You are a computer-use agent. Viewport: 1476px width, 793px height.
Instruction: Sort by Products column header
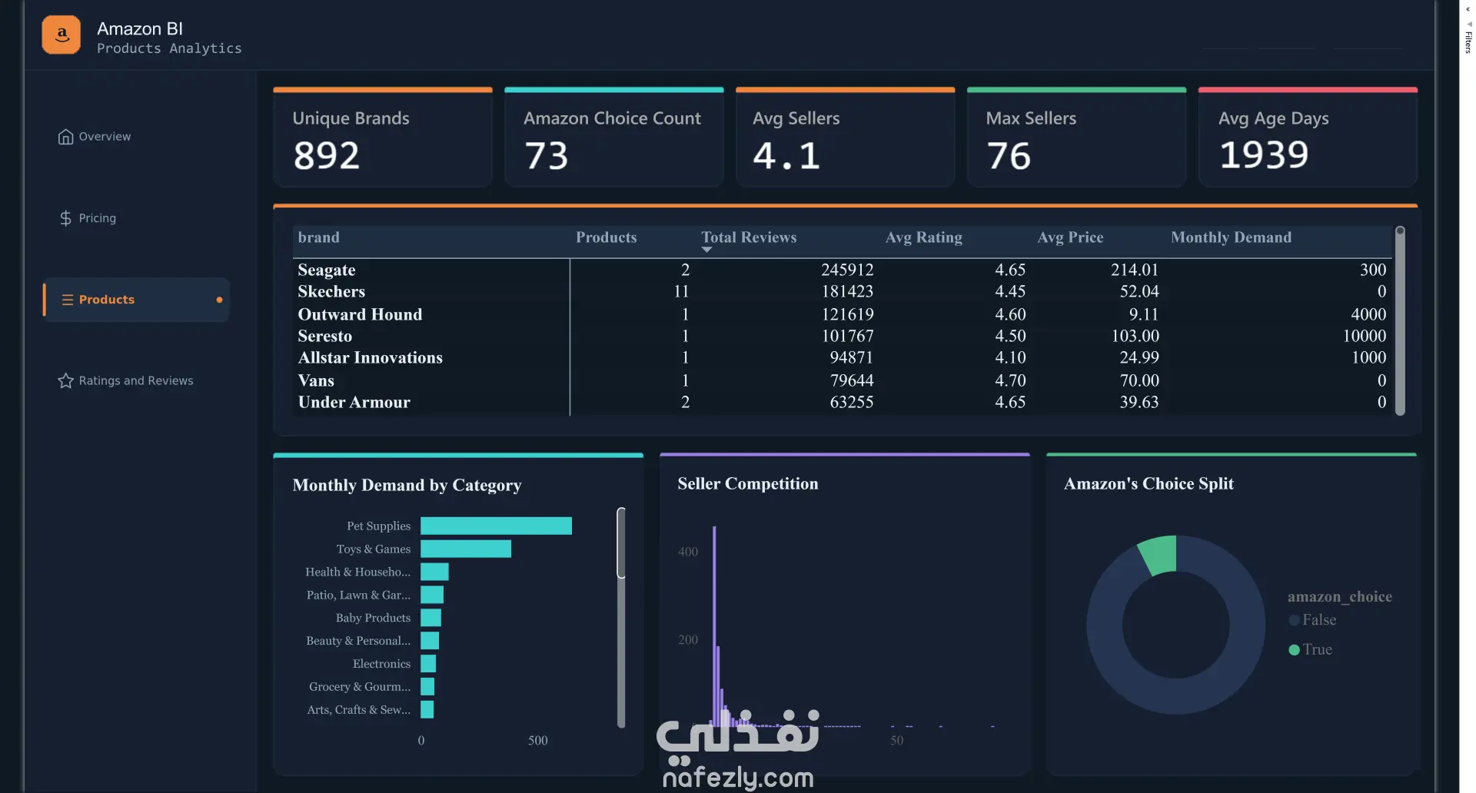(x=606, y=237)
